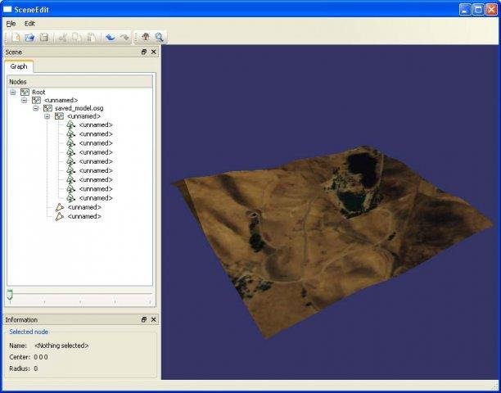Close the Scene panel
The height and width of the screenshot is (393, 501).
[x=154, y=52]
